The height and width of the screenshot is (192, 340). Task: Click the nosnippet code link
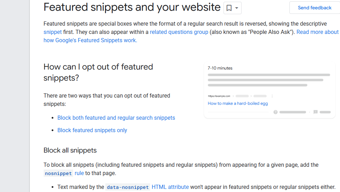coord(58,173)
